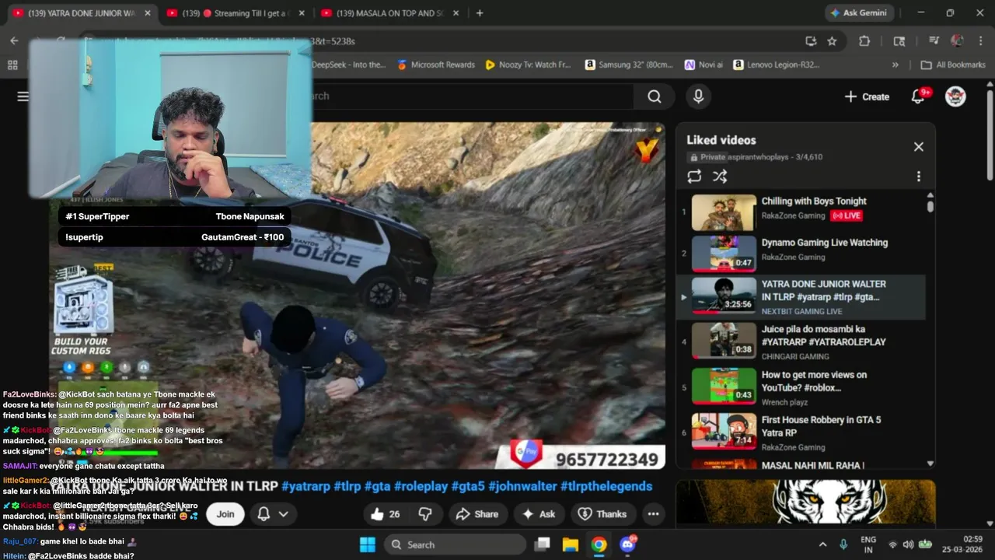Click hashtag #tlrpthelegends link
995x560 pixels.
(607, 486)
